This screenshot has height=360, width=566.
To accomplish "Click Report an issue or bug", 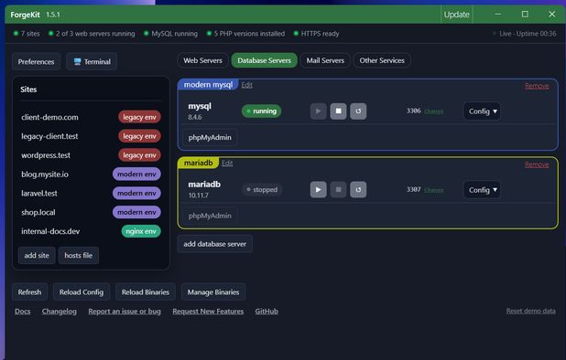I will tap(125, 311).
